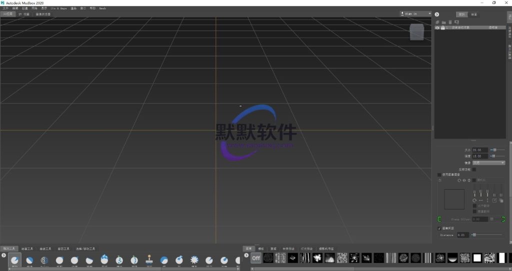512x271 pixels.
Task: Click the Distance slider handle
Action: click(474, 235)
